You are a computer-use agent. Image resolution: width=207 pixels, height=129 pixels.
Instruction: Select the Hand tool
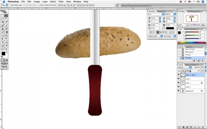click(2, 49)
